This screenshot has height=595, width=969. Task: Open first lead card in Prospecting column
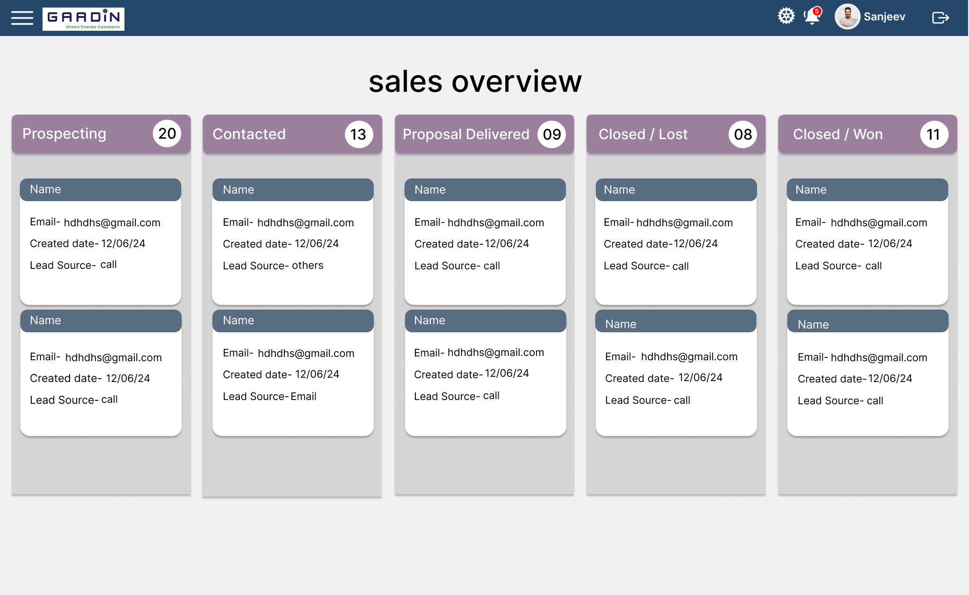coord(100,241)
